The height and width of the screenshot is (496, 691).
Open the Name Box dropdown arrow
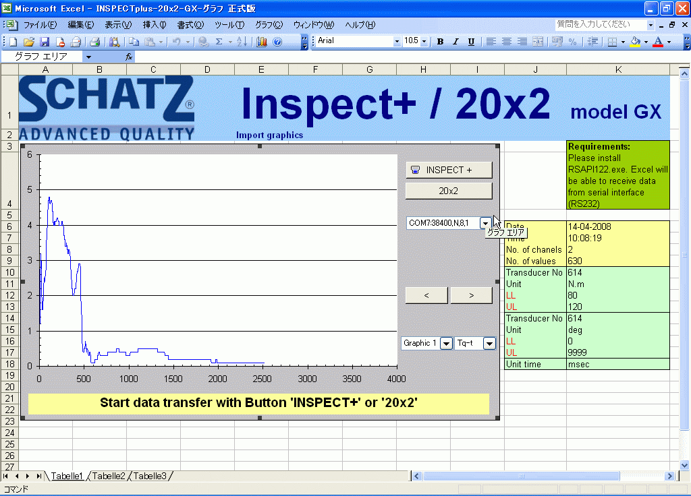[x=88, y=57]
